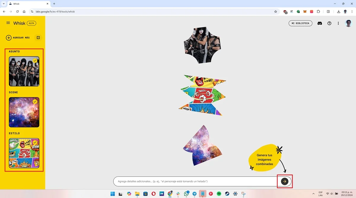Click the profile avatar picture

(348, 23)
